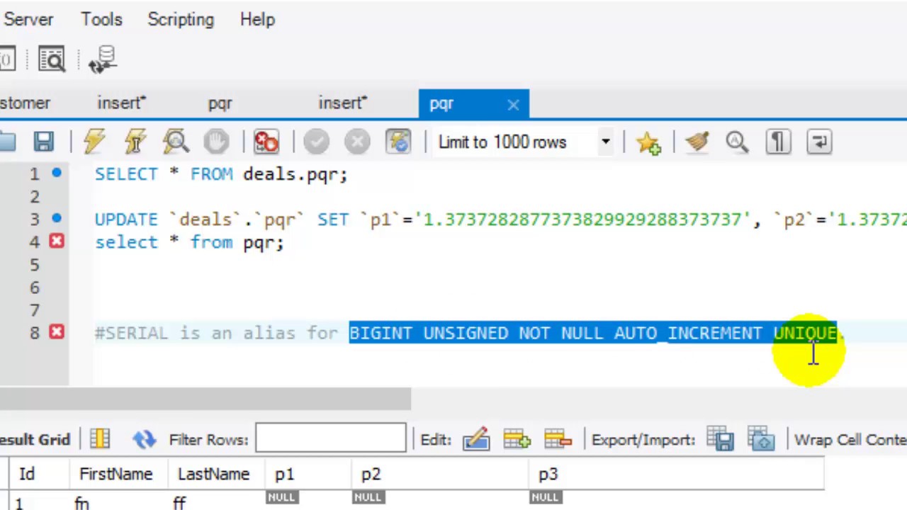The width and height of the screenshot is (907, 510).
Task: Run the explain plan magnifier icon
Action: coord(176,142)
